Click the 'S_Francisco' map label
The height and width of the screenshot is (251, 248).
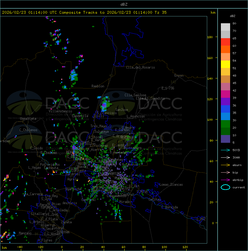point(107,113)
